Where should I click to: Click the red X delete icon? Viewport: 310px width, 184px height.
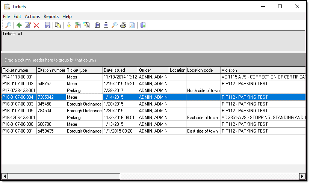36,25
